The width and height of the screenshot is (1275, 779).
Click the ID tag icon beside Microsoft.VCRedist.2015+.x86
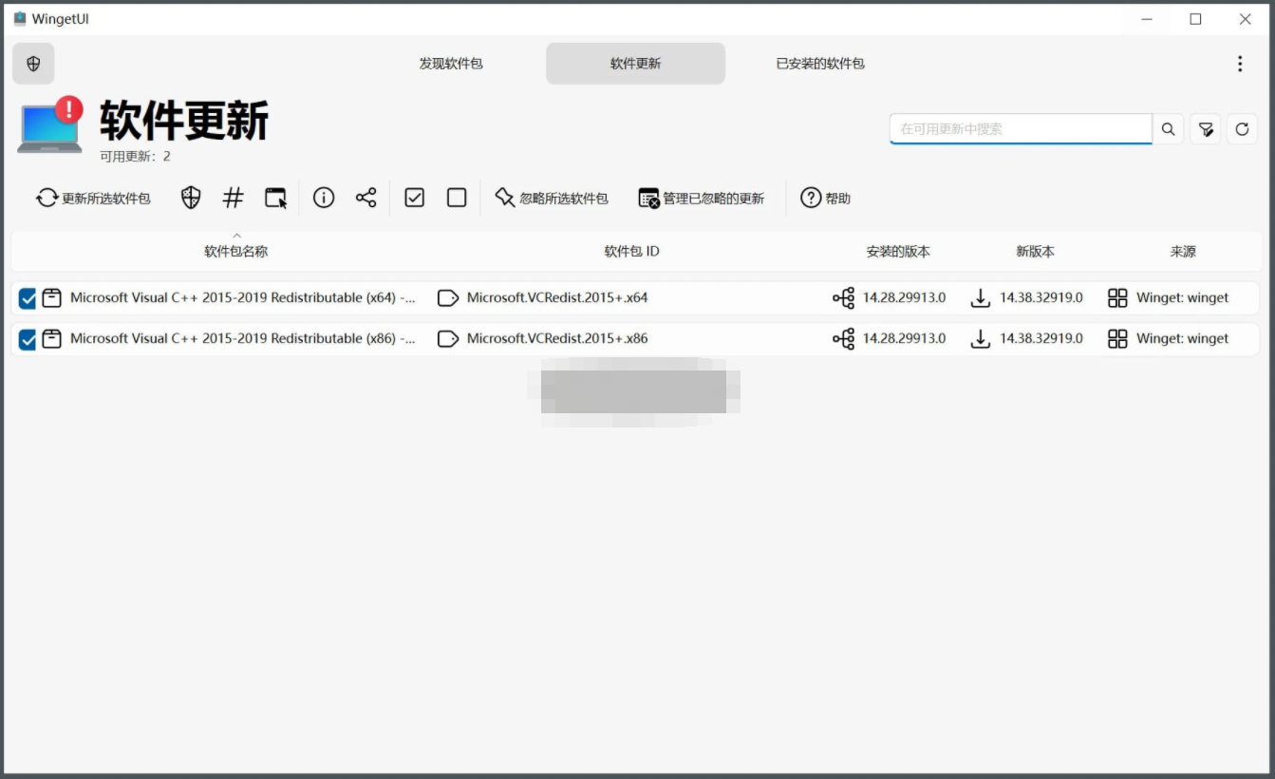447,339
